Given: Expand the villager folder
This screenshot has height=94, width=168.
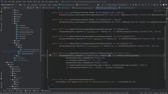Looking at the screenshot, I should click(12, 41).
